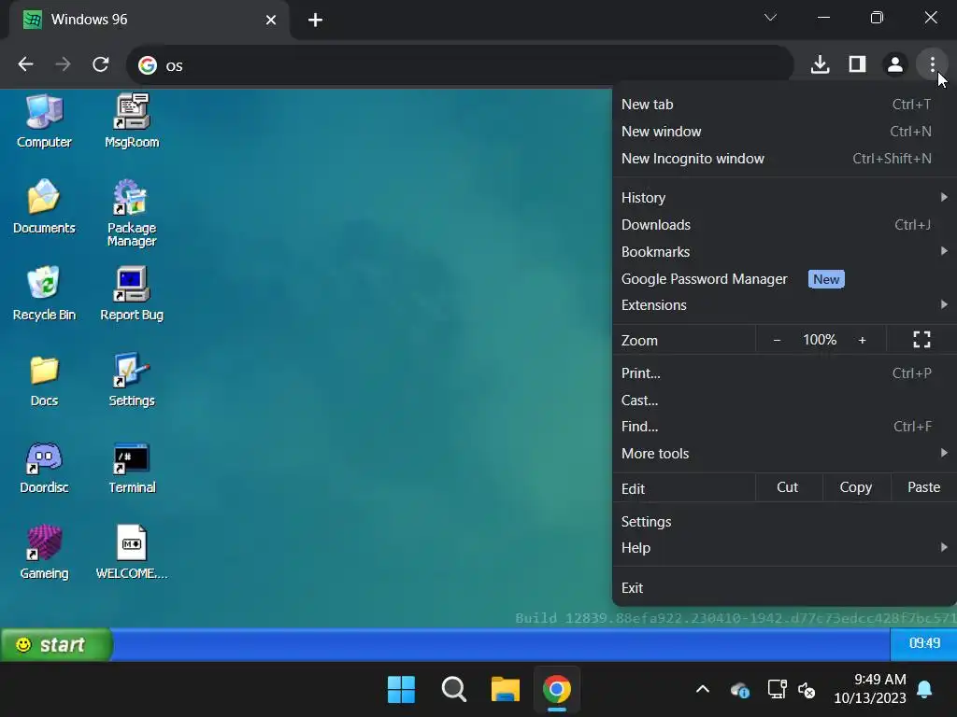Select the Recycle Bin icon
Viewport: 957px width, 717px height.
pos(44,293)
